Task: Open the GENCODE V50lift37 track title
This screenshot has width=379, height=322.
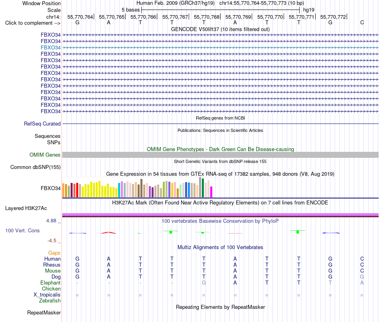Action: pos(220,29)
